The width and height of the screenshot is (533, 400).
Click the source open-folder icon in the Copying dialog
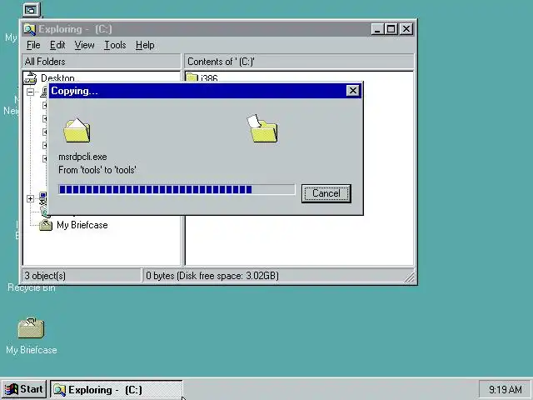(x=77, y=130)
